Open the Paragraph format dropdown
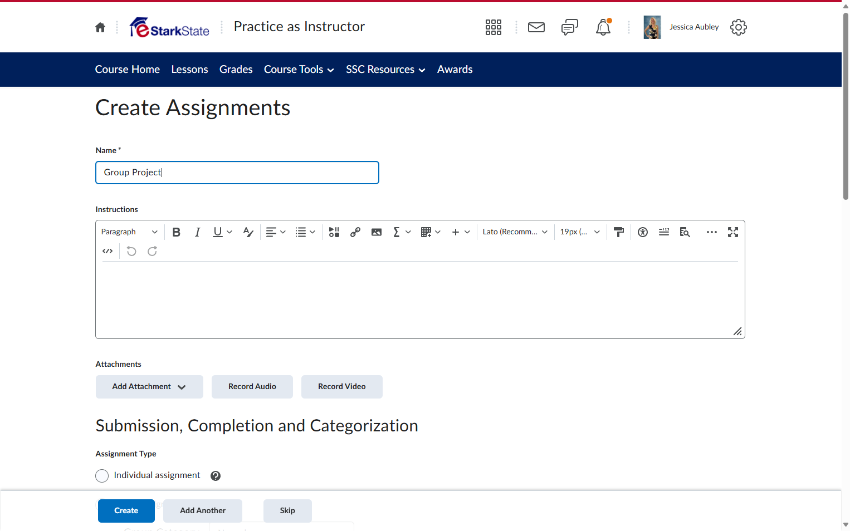 click(129, 232)
